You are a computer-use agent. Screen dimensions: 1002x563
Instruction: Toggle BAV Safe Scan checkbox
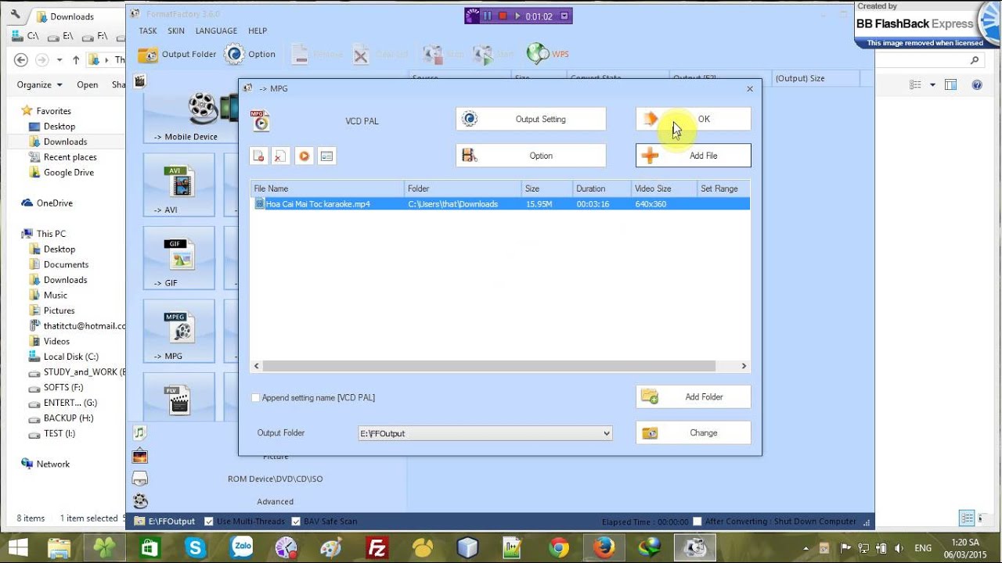tap(296, 522)
